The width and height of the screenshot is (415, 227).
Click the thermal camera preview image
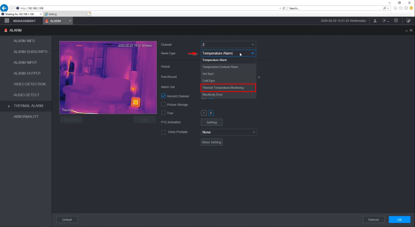108,78
